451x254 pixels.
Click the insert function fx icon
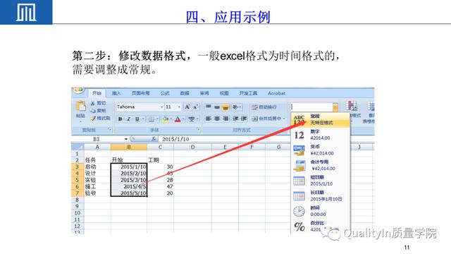[154, 139]
